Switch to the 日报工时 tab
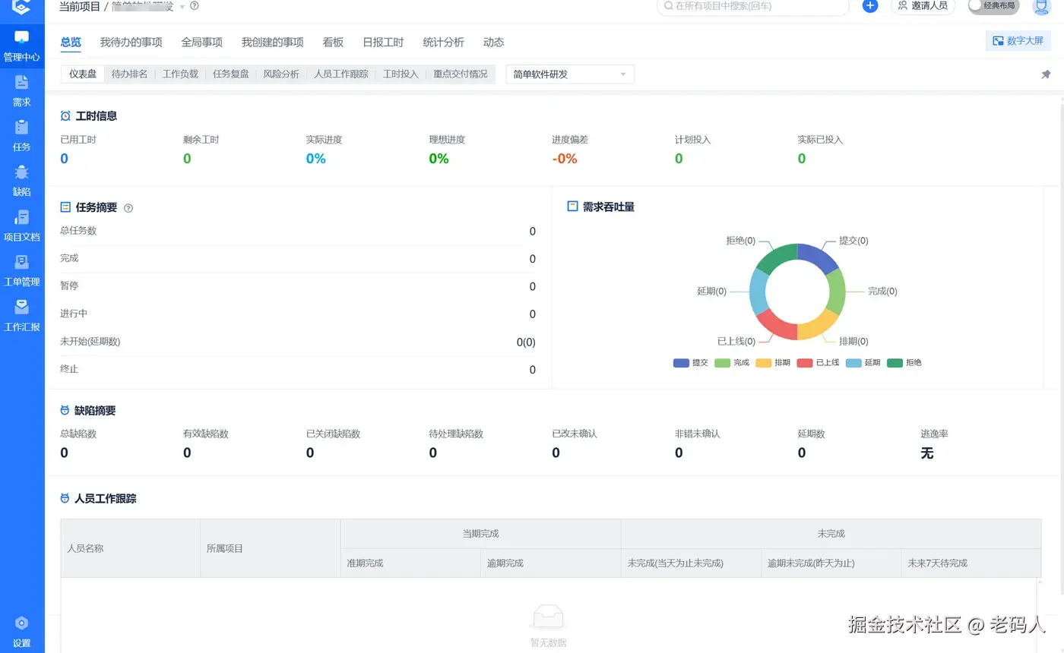The image size is (1064, 653). click(x=383, y=43)
